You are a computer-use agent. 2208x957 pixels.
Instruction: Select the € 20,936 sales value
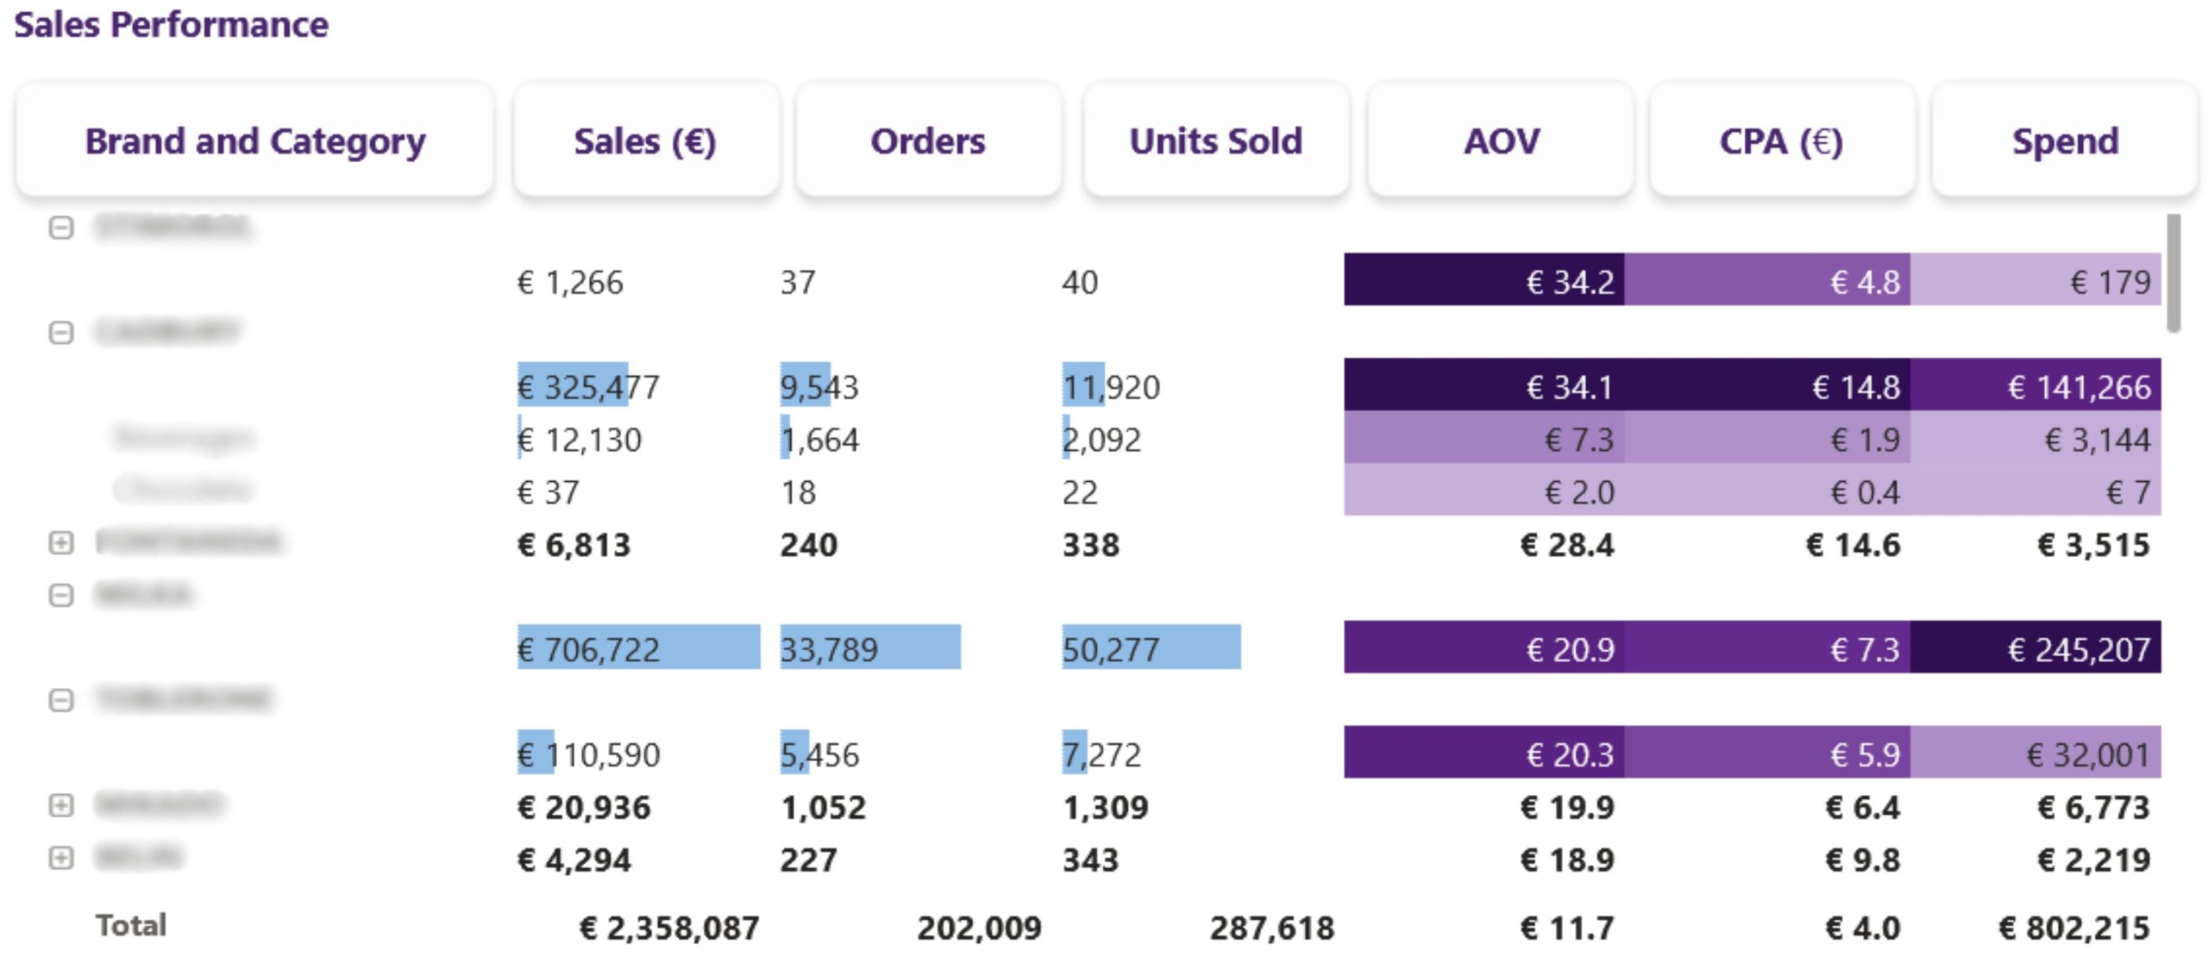tap(583, 808)
